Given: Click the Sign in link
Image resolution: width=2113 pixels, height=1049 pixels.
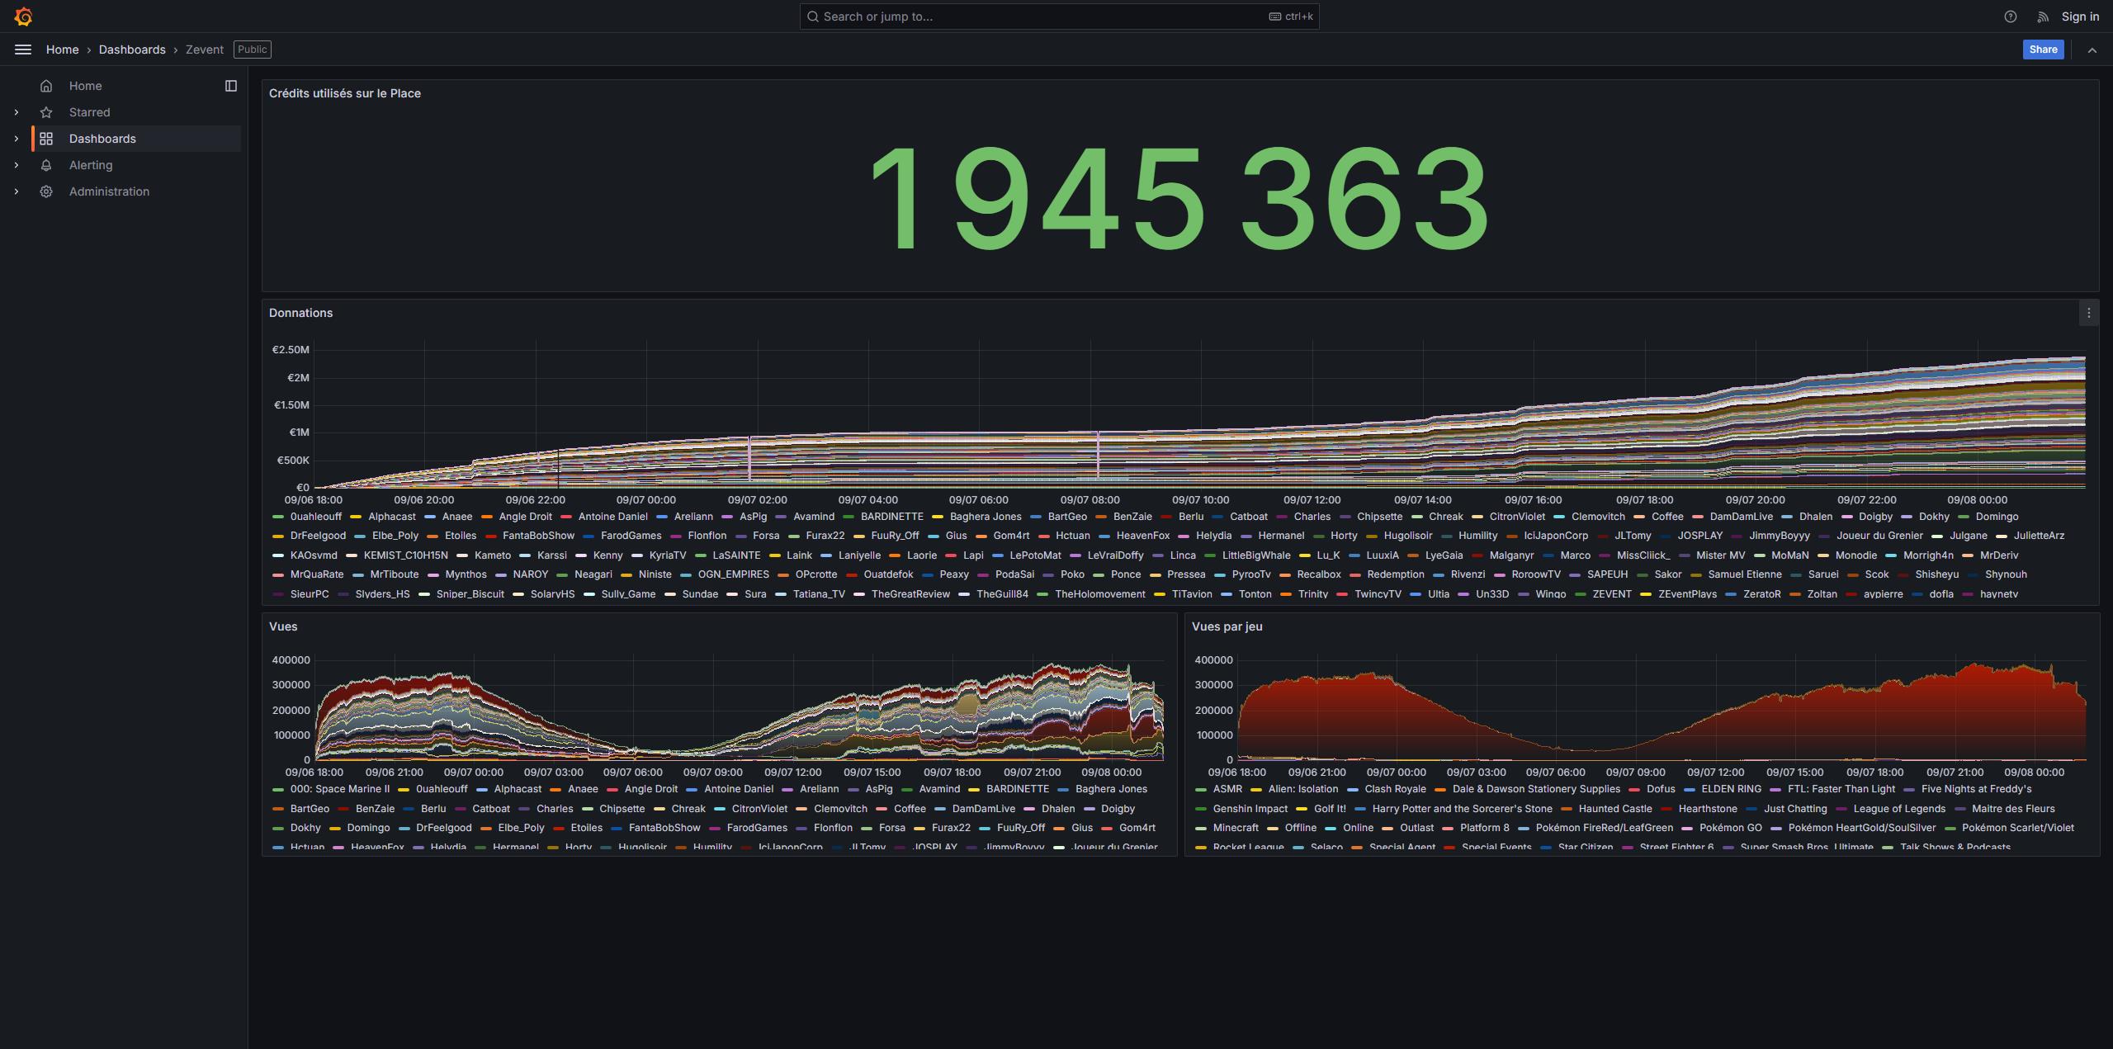Looking at the screenshot, I should pos(2080,17).
